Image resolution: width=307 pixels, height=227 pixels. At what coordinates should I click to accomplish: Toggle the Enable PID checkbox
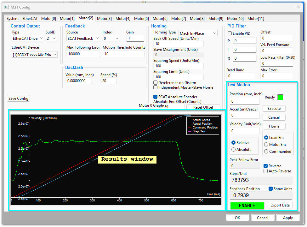tap(230, 33)
